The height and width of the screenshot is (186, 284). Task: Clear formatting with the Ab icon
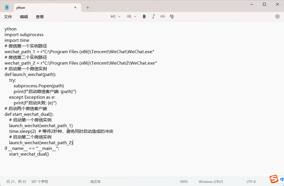[171, 16]
